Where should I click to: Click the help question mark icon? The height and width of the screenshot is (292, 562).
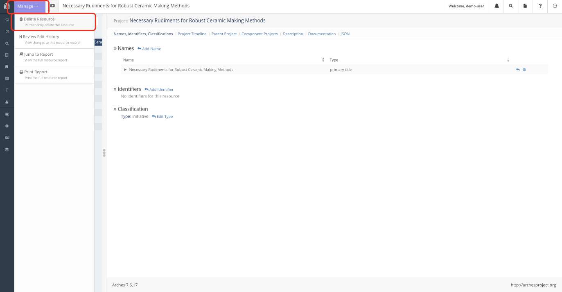click(540, 6)
